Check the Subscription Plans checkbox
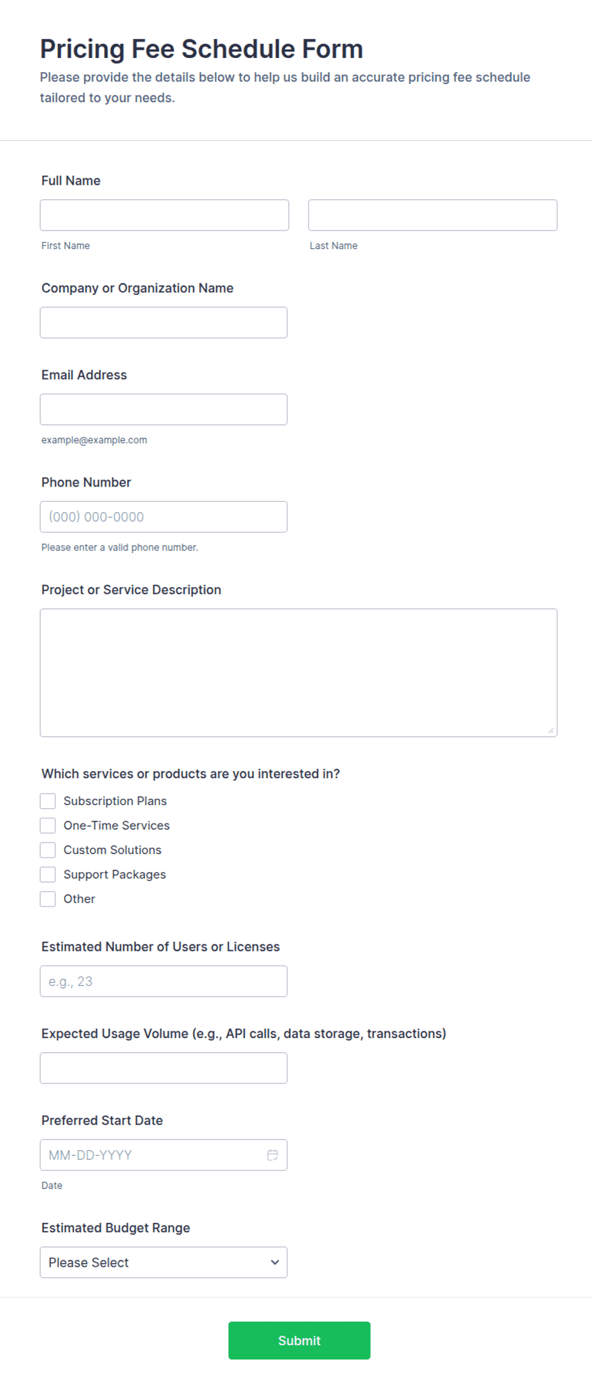This screenshot has width=592, height=1391. (x=48, y=801)
